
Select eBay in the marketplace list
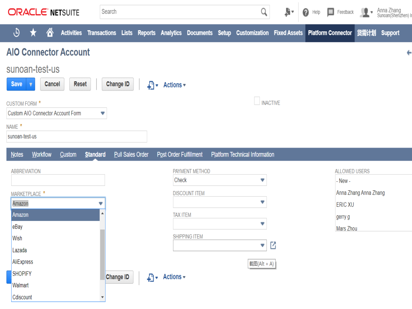56,227
